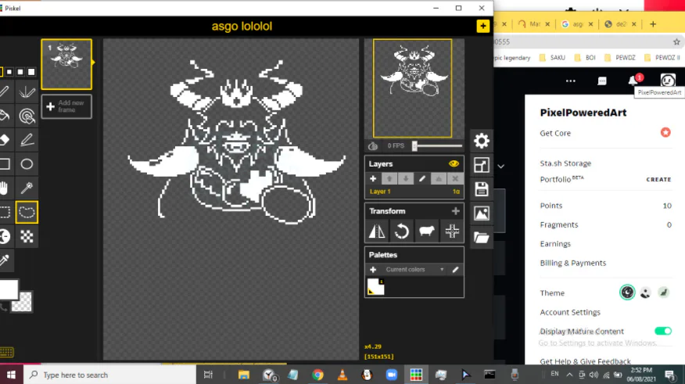Open Billing & Payments link
The height and width of the screenshot is (384, 685).
[x=572, y=263]
